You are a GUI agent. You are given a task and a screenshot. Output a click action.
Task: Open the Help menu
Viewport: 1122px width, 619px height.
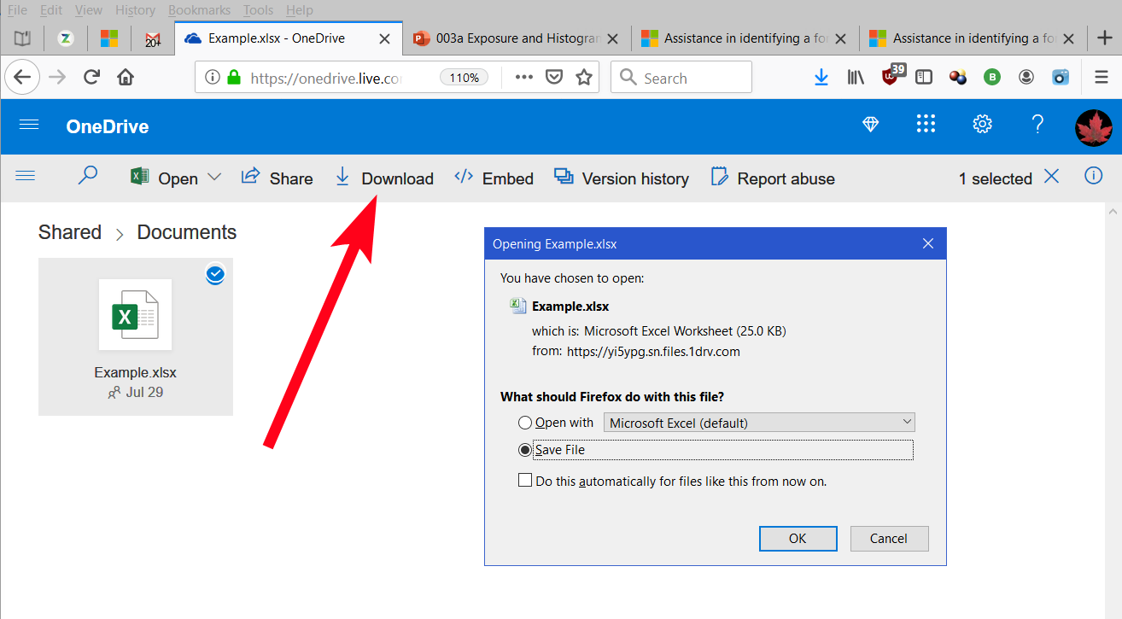300,10
